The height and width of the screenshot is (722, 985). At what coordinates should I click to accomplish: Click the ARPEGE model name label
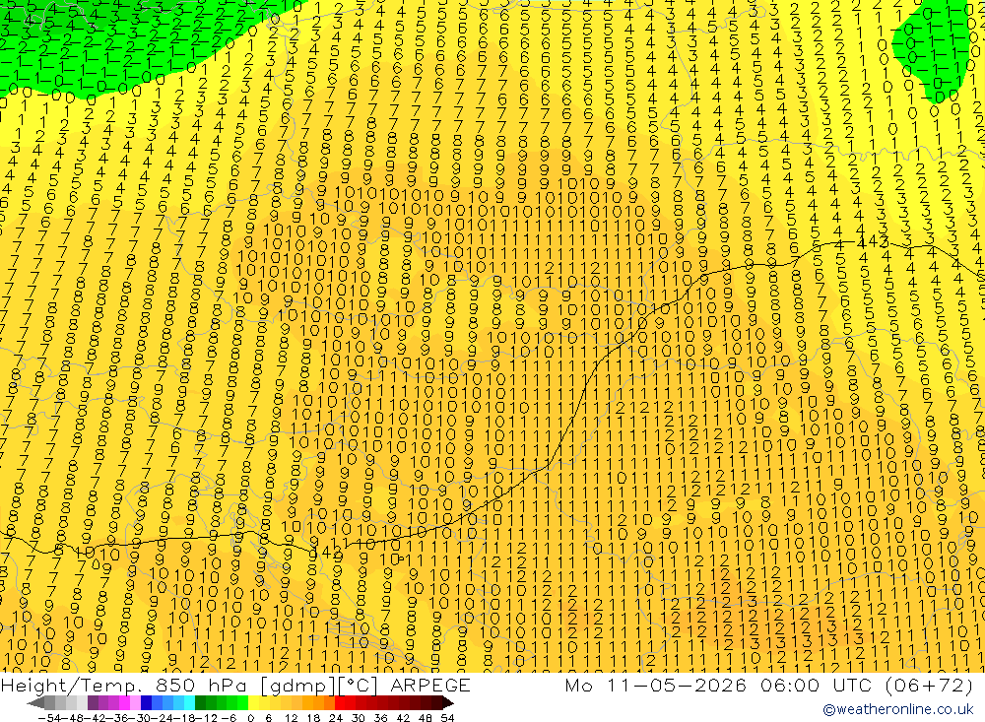(429, 685)
